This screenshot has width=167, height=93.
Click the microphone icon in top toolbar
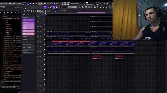(x=107, y=4)
